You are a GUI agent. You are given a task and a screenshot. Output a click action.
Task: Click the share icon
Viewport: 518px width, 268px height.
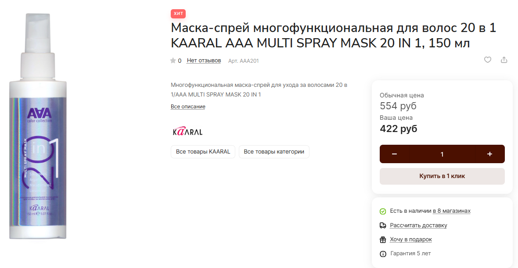click(x=504, y=60)
